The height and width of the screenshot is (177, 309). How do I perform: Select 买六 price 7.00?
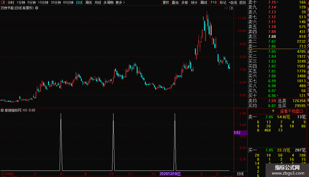point(272,76)
